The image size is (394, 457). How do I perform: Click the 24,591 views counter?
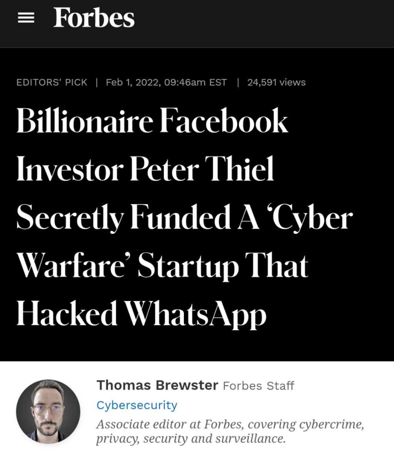276,82
